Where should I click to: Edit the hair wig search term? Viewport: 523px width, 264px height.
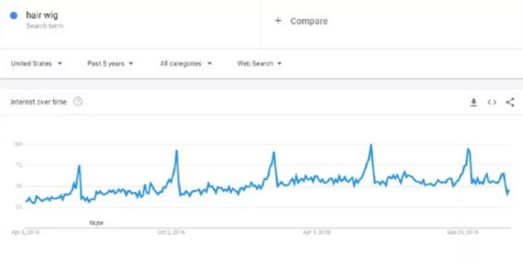42,15
